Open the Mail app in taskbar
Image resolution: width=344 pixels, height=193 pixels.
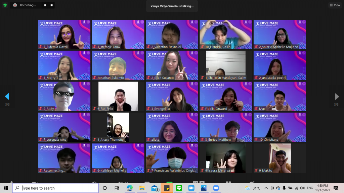[x=155, y=188]
